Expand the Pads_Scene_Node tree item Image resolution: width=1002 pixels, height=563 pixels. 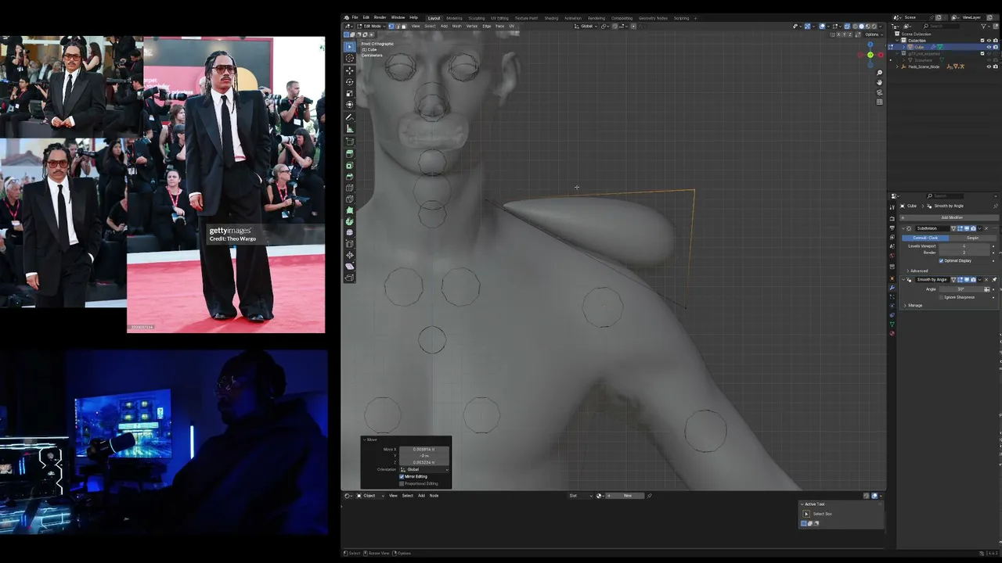[x=899, y=66]
